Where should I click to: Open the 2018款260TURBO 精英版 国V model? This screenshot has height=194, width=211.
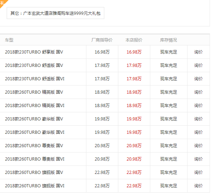34,92
